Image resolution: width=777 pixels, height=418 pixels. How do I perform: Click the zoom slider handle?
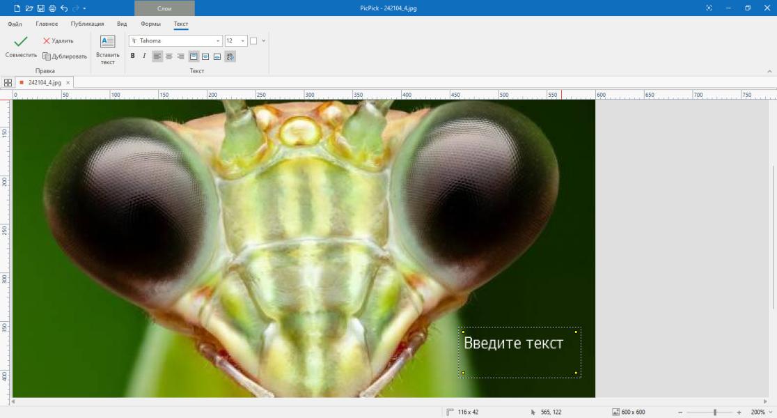[714, 412]
